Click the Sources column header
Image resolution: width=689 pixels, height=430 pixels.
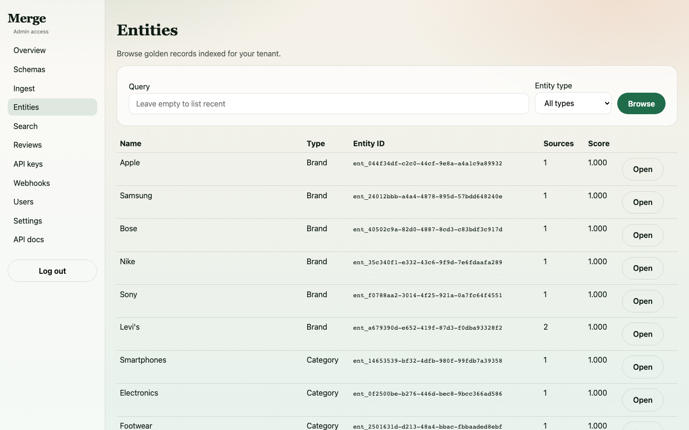point(558,143)
